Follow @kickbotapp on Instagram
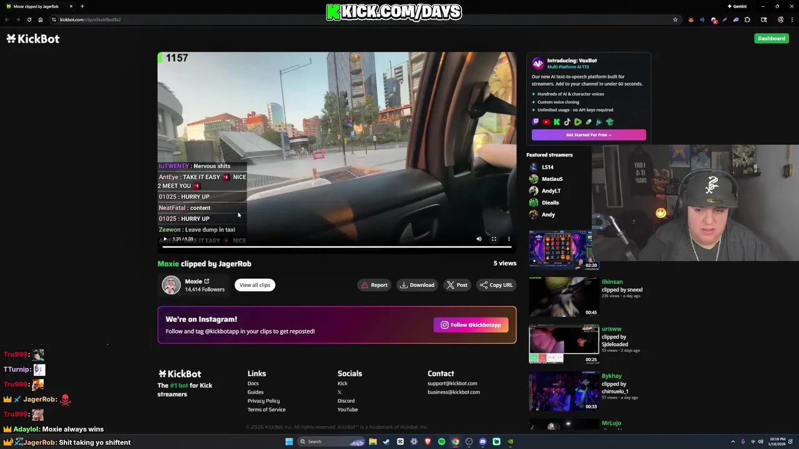Viewport: 799px width, 449px height. tap(471, 325)
